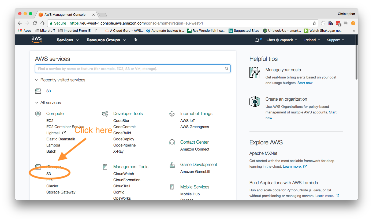The height and width of the screenshot is (221, 373).
Task: Click the browser reload icon
Action: 35,23
